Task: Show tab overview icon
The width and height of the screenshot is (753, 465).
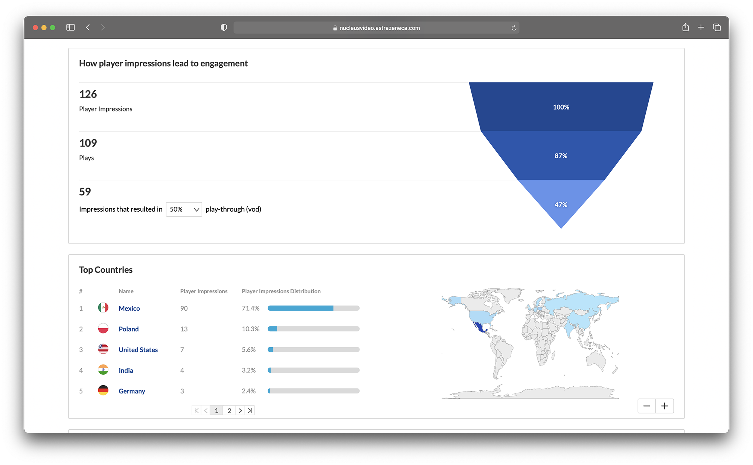Action: pyautogui.click(x=716, y=27)
